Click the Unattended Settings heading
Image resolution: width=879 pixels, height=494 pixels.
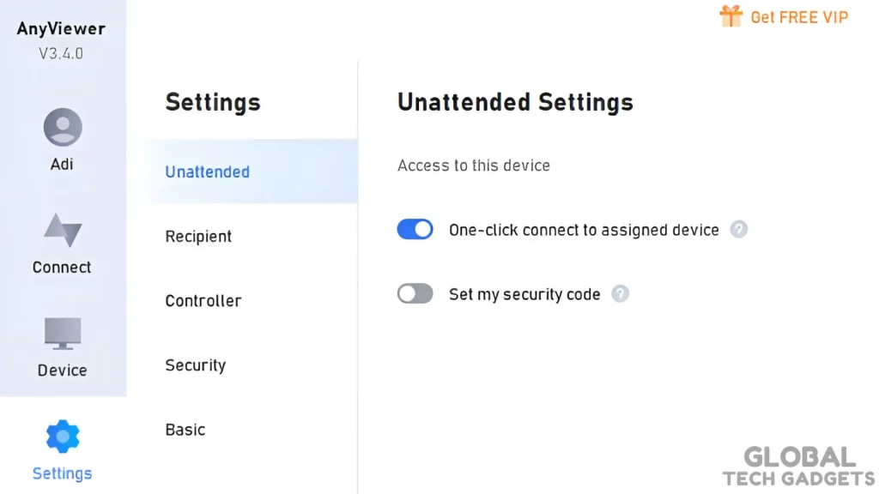[x=514, y=102]
